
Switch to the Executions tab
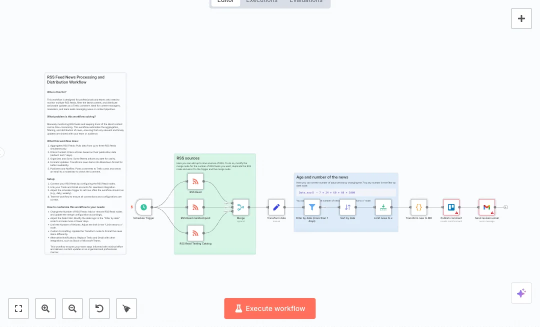[261, 1]
